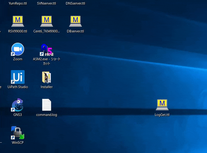Click the Installer folder name
This screenshot has height=153, width=207.
pos(47,87)
